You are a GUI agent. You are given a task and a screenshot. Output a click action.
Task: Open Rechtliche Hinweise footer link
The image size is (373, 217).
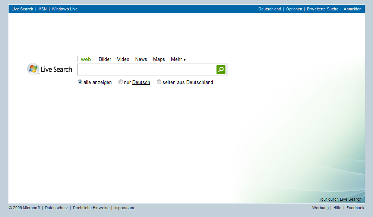point(91,208)
